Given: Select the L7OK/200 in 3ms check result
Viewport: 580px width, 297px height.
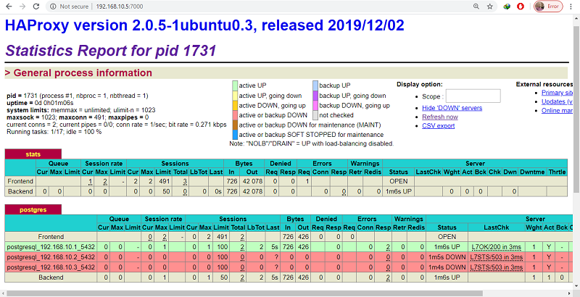Looking at the screenshot, I should 497,247.
